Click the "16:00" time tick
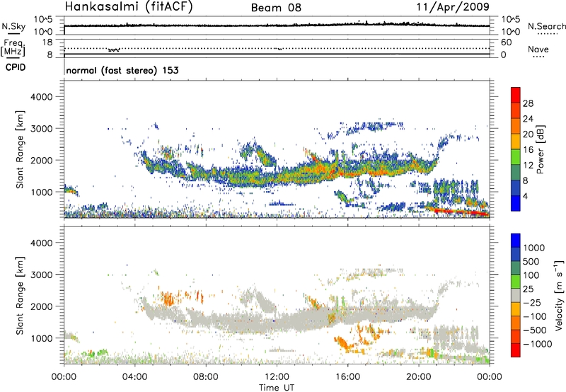 [x=347, y=377]
